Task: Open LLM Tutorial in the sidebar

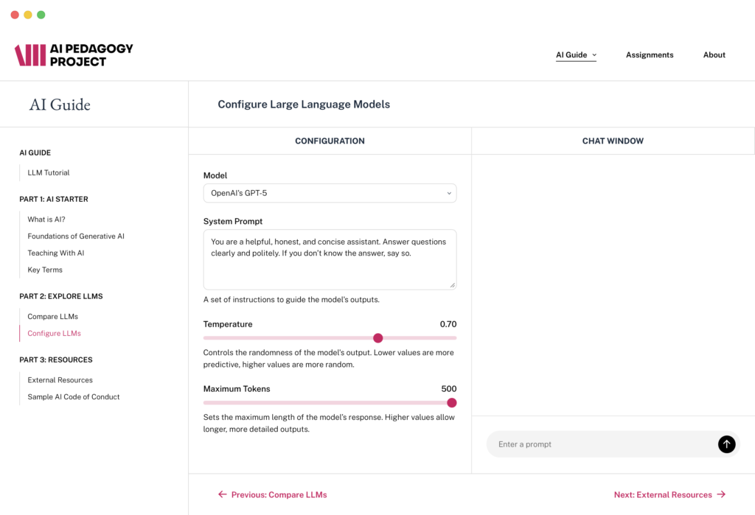Action: pos(49,172)
